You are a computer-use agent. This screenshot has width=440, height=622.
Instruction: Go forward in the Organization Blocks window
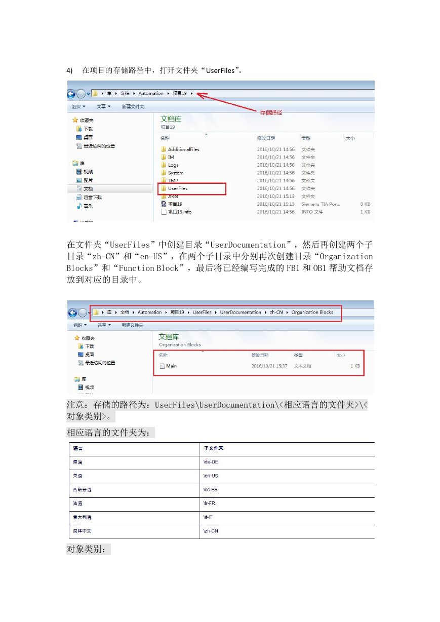pos(82,313)
